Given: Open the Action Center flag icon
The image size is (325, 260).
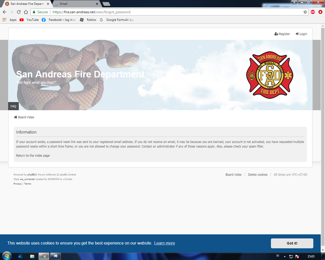Looking at the screenshot, I should (x=297, y=256).
